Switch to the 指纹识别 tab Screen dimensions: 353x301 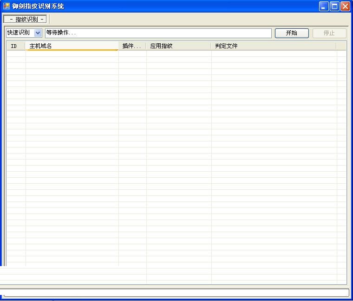pyautogui.click(x=25, y=19)
